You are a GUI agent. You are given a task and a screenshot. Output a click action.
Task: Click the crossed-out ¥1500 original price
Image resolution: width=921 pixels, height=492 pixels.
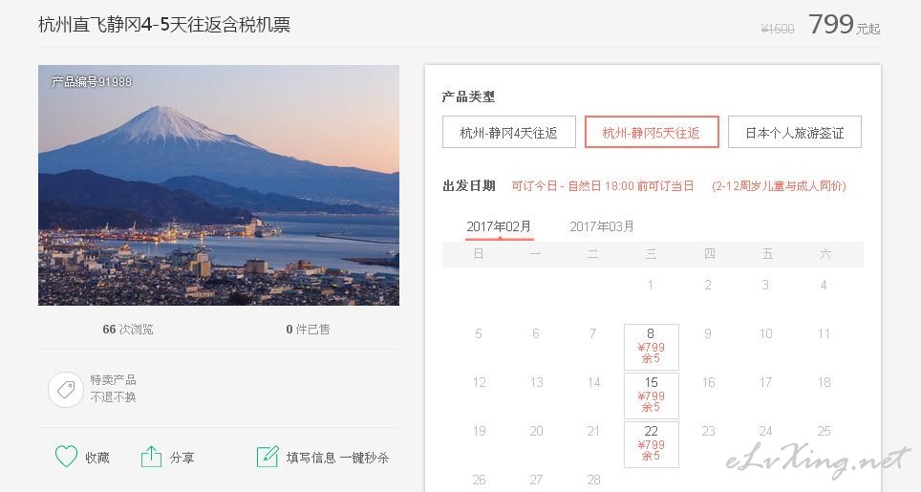(777, 29)
